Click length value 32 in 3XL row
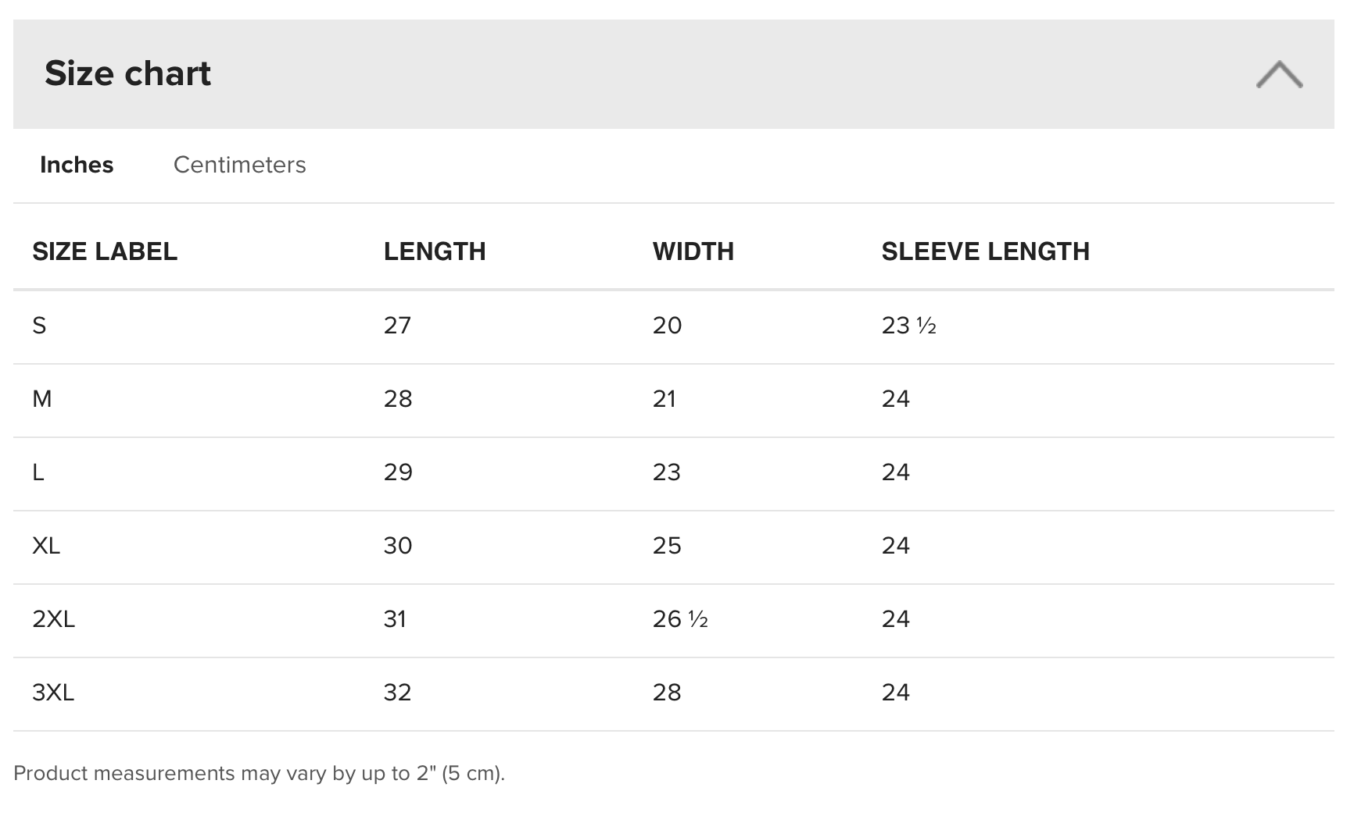Image resolution: width=1354 pixels, height=823 pixels. (x=397, y=693)
